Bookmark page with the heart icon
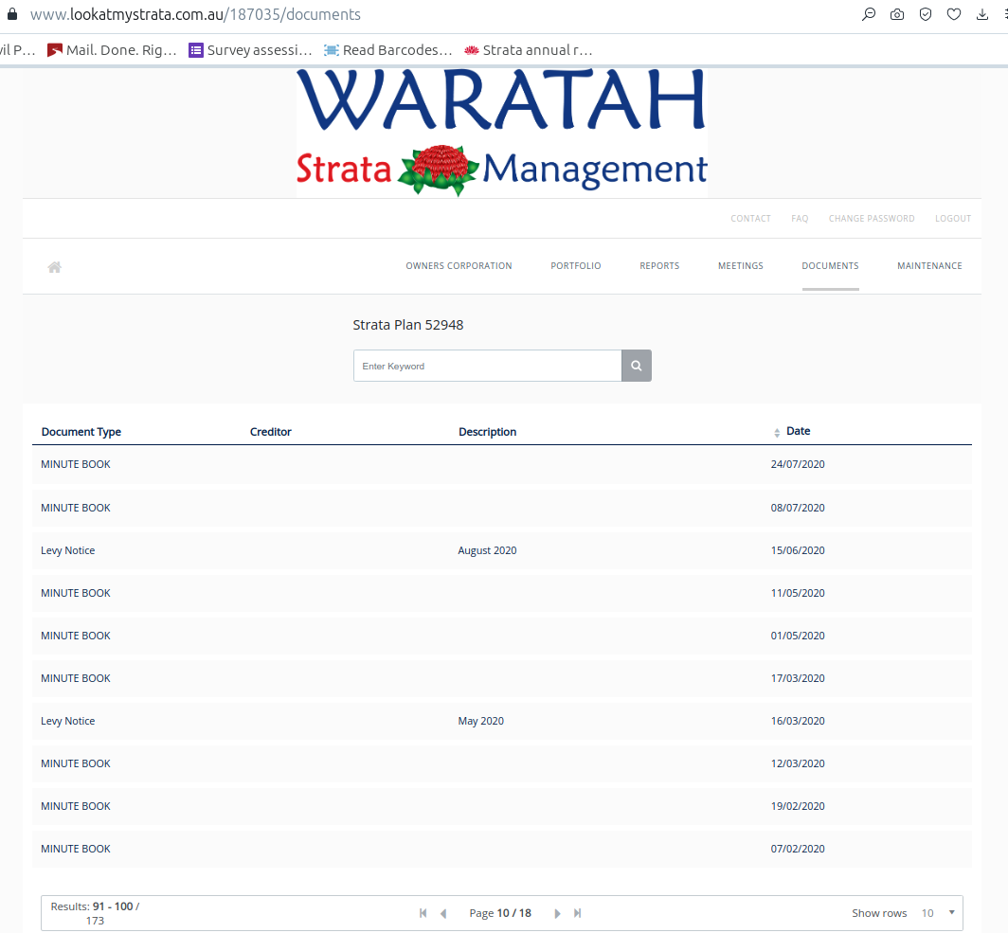This screenshot has height=933, width=1008. pos(953,14)
